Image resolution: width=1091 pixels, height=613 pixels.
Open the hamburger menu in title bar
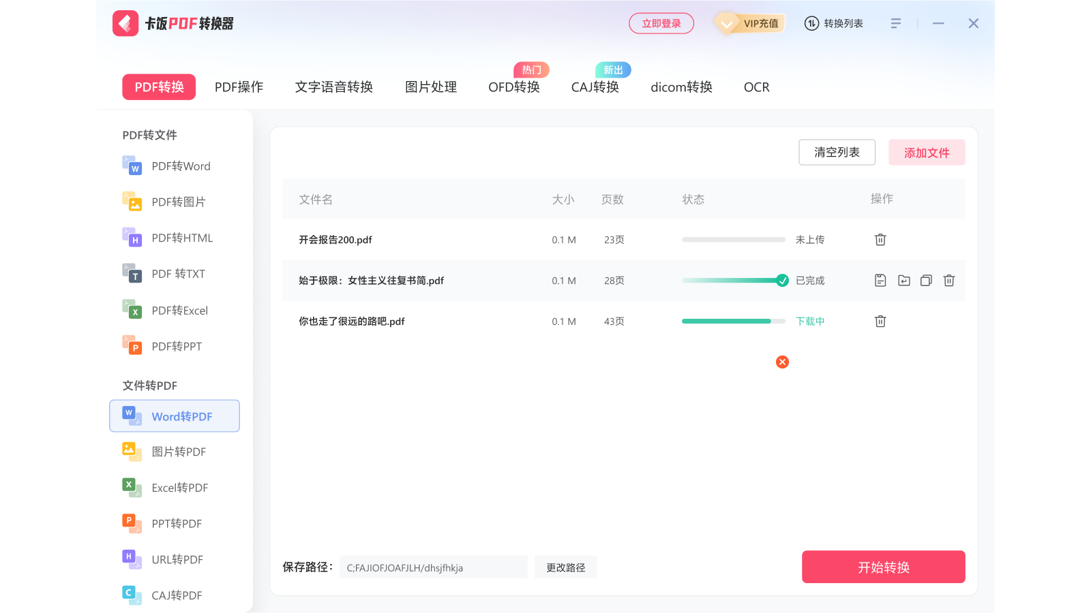point(896,22)
